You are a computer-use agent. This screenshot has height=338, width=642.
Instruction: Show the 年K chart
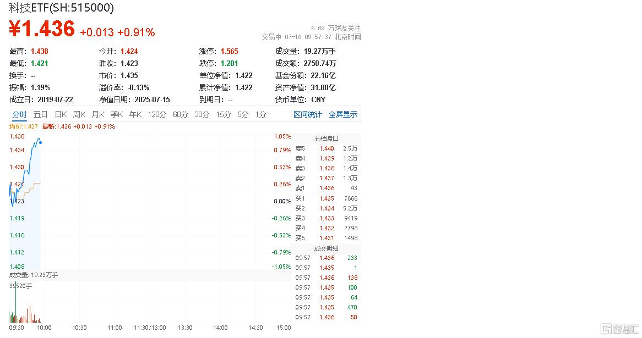click(135, 114)
